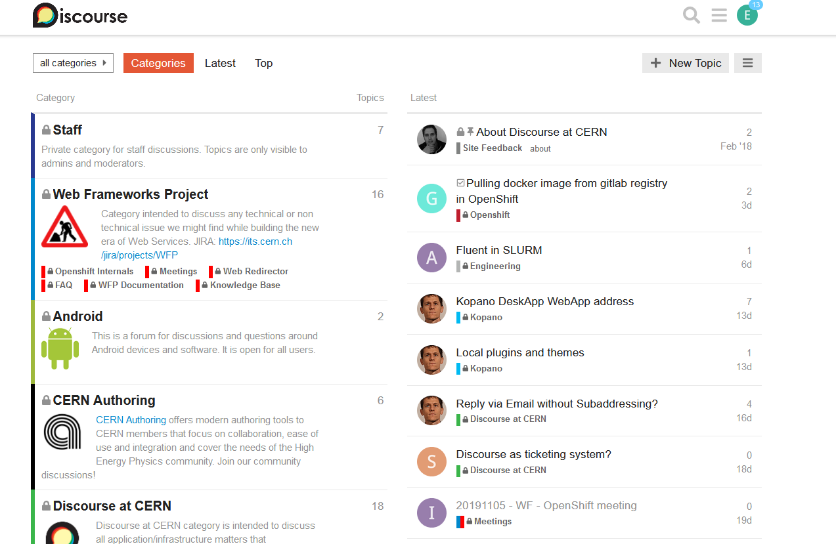
Task: Open topic 20191105 - WF - OpenShift meeting
Action: coord(546,505)
